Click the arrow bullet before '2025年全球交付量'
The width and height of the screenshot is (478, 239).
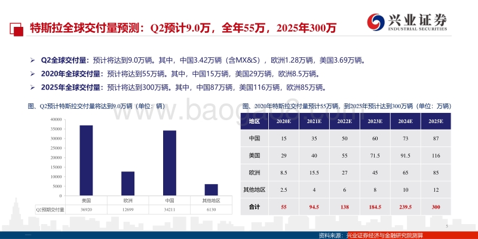[x=33, y=88]
